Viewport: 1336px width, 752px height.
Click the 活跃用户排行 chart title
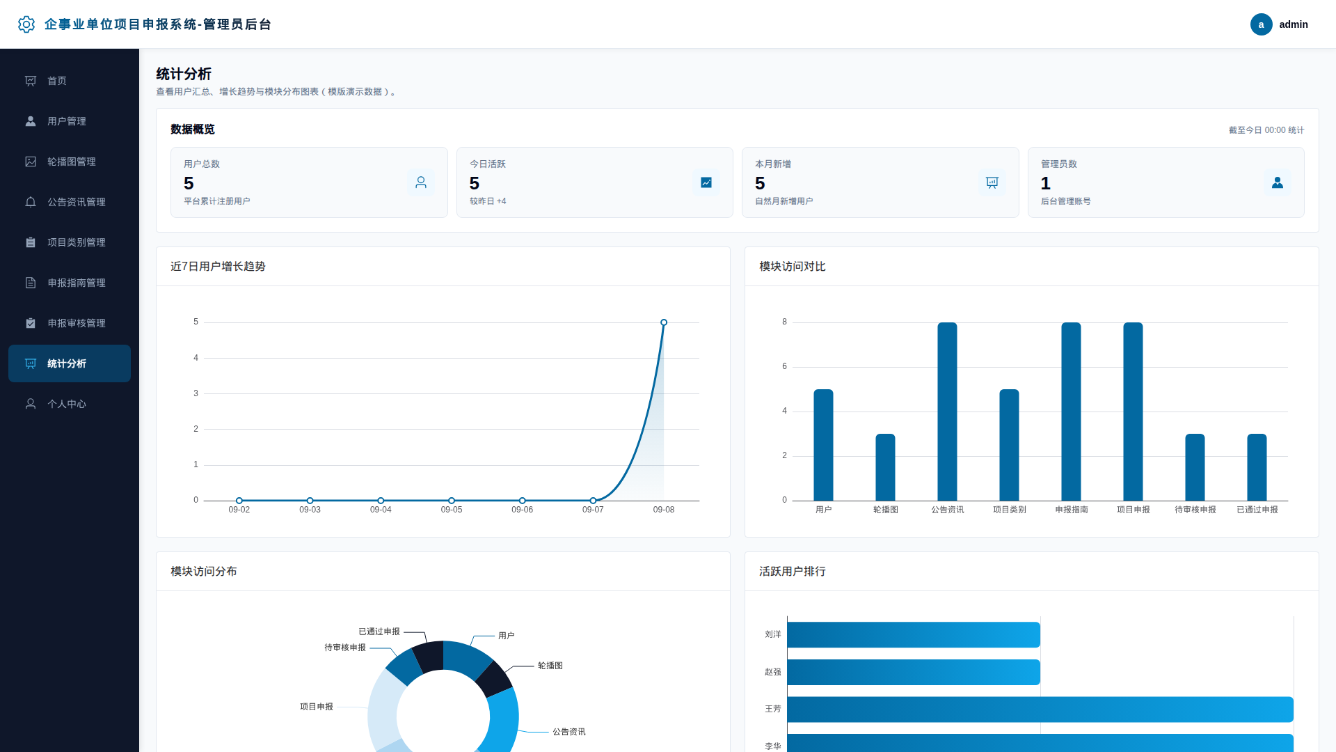click(x=793, y=572)
